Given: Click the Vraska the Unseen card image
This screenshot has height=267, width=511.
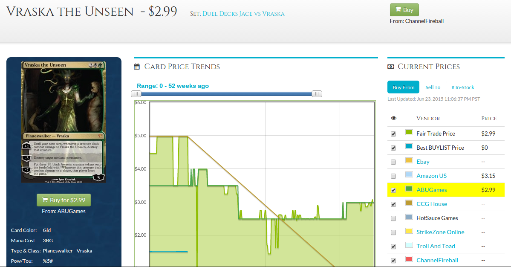Looking at the screenshot, I should click(64, 122).
